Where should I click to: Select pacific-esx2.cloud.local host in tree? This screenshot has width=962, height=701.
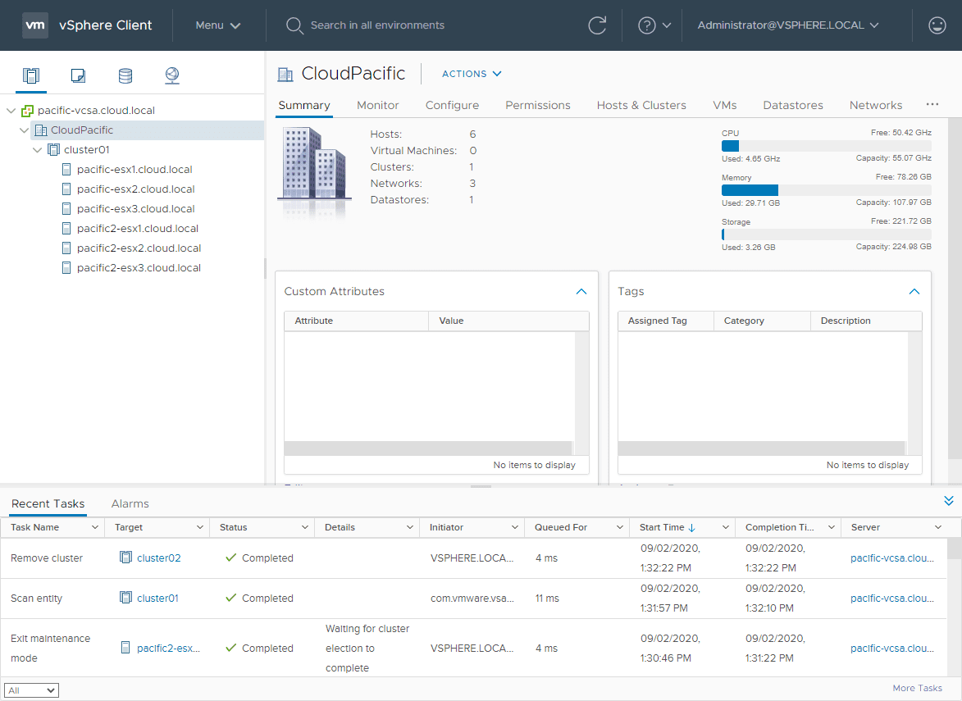pos(135,189)
